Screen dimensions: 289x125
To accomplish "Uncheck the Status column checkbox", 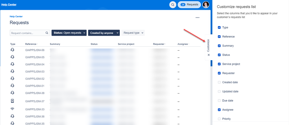I will [x=219, y=55].
